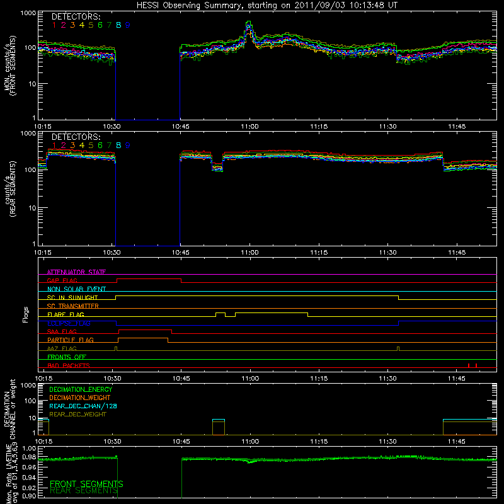Click the 1000 y-axis label on front segments plot
Image resolution: width=504 pixels, height=504 pixels.
[28, 13]
